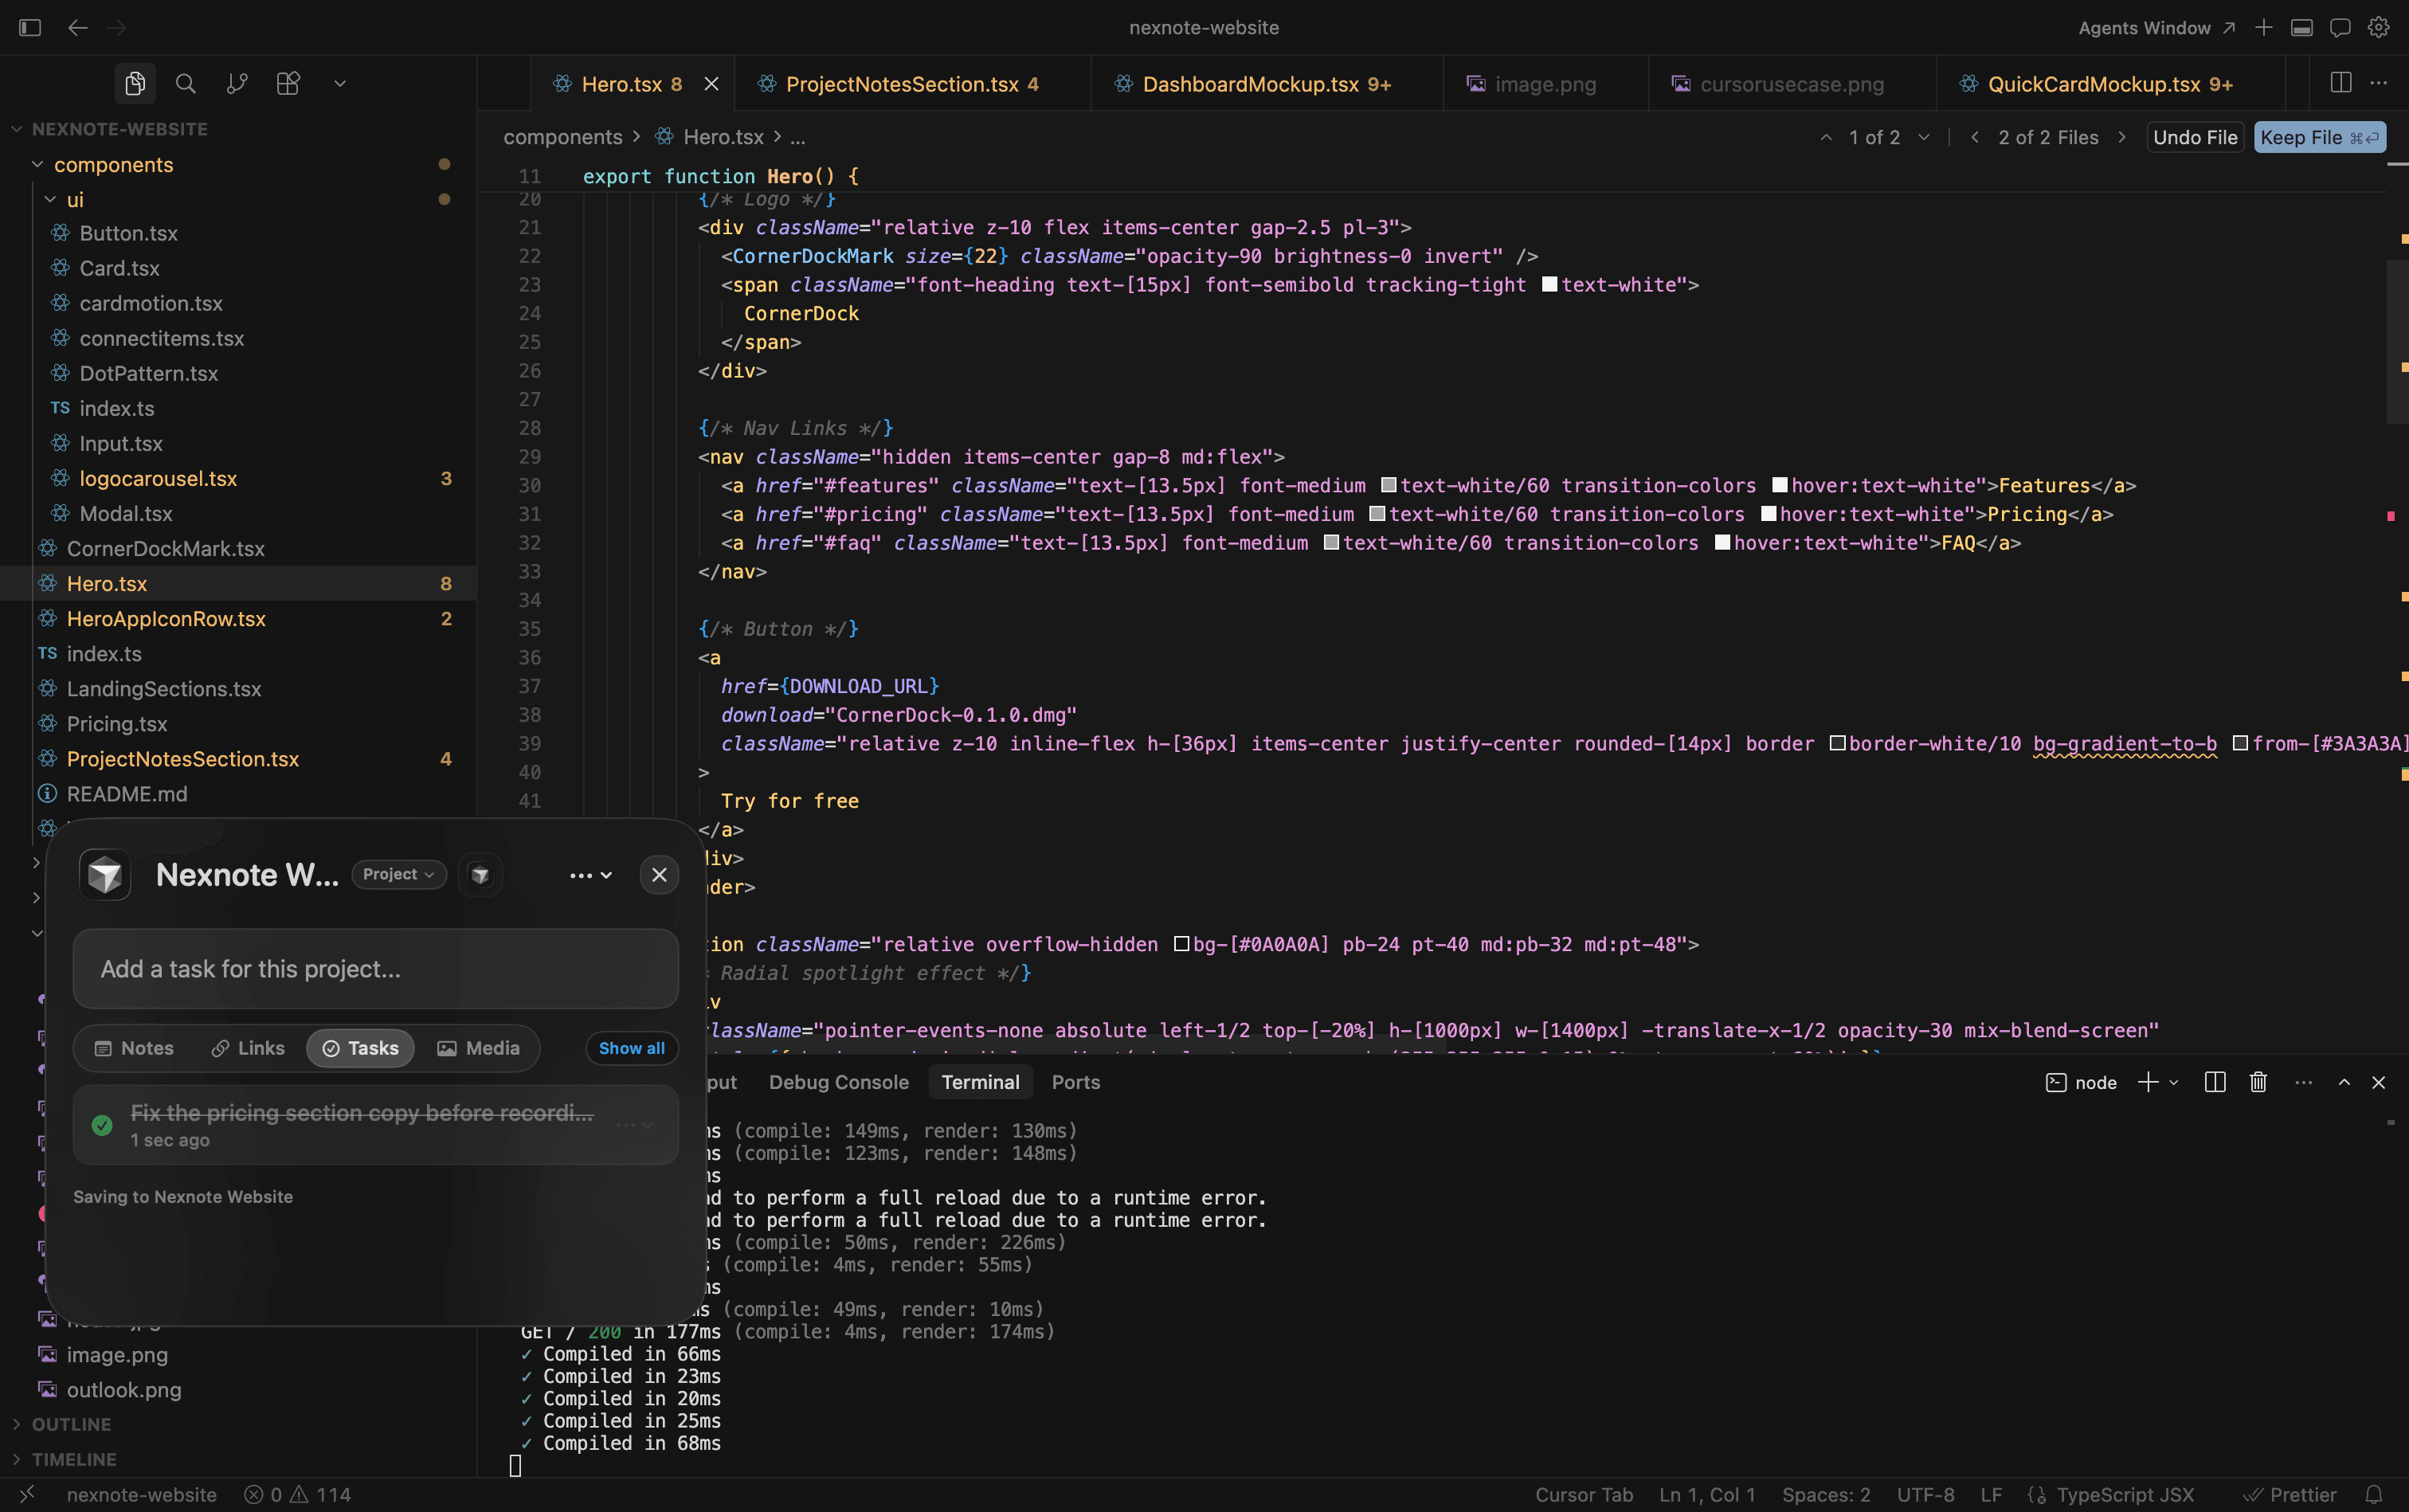The image size is (2409, 1512).
Task: Select the Tasks filter in Nexnote popup
Action: click(360, 1048)
